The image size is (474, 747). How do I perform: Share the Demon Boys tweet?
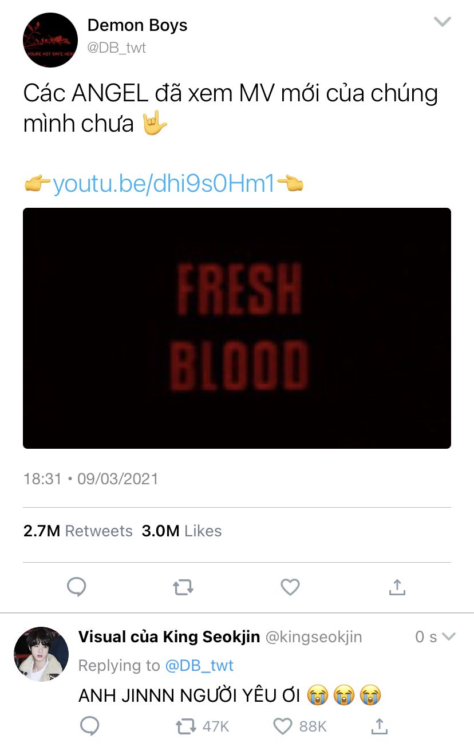coord(397,587)
